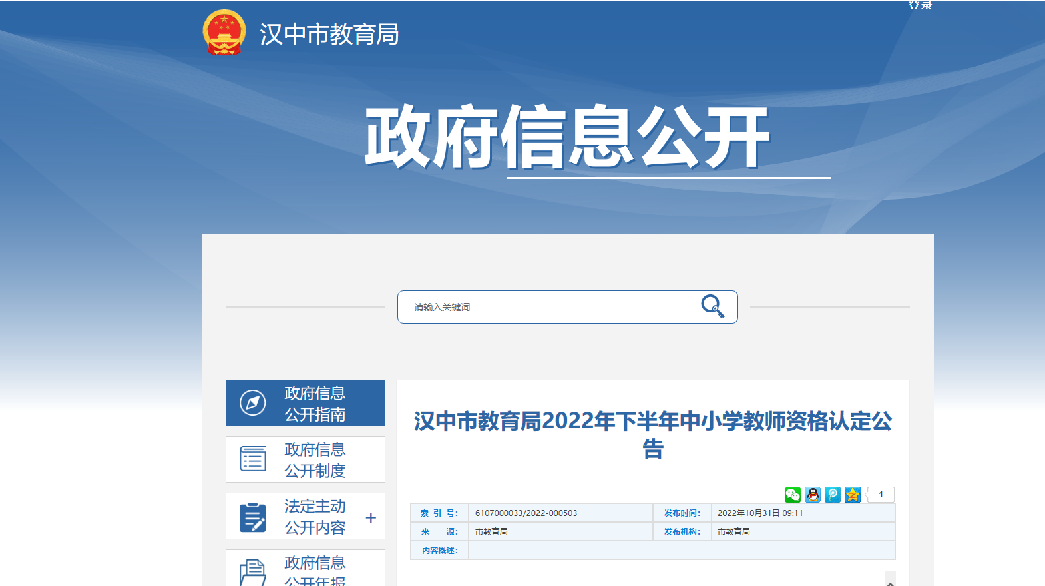
Task: Expand 法定主动公开内容 with plus sign
Action: tap(371, 517)
